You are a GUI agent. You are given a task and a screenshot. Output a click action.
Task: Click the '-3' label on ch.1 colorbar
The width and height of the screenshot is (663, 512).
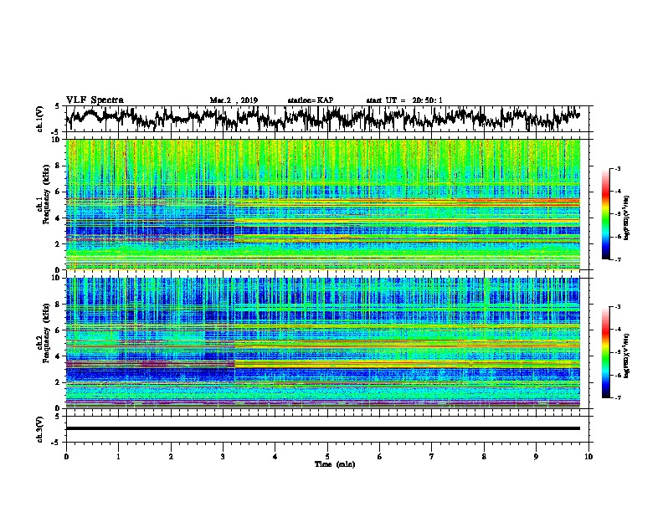pyautogui.click(x=617, y=168)
